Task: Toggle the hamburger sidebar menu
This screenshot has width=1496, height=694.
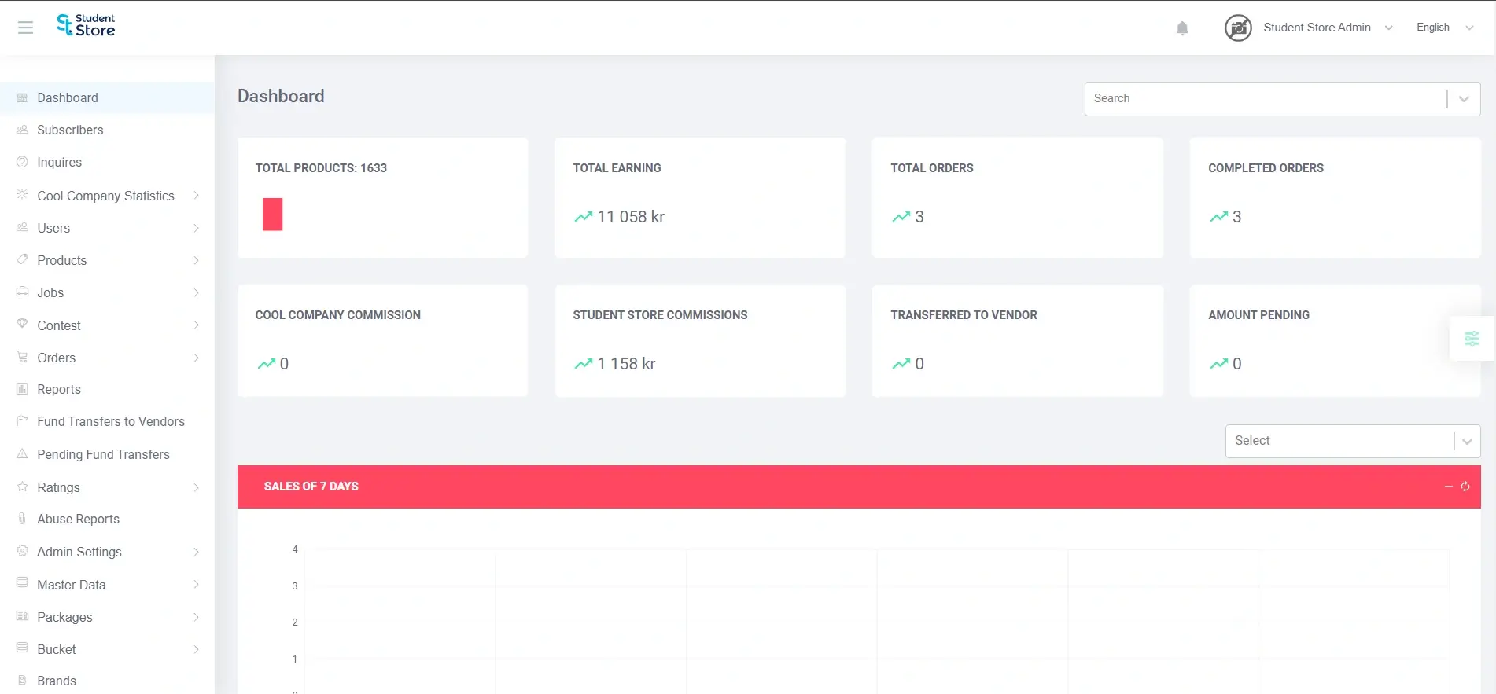Action: 25,28
